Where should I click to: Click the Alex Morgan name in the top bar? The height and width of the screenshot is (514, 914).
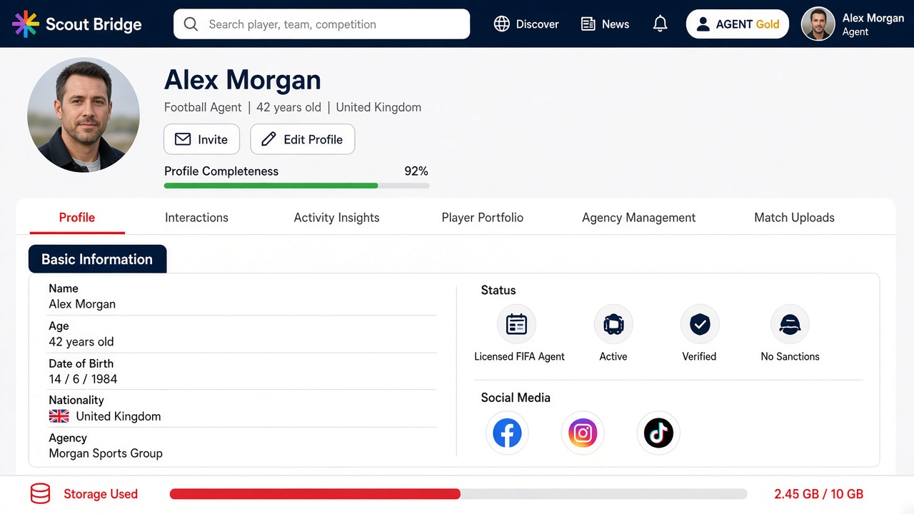873,18
